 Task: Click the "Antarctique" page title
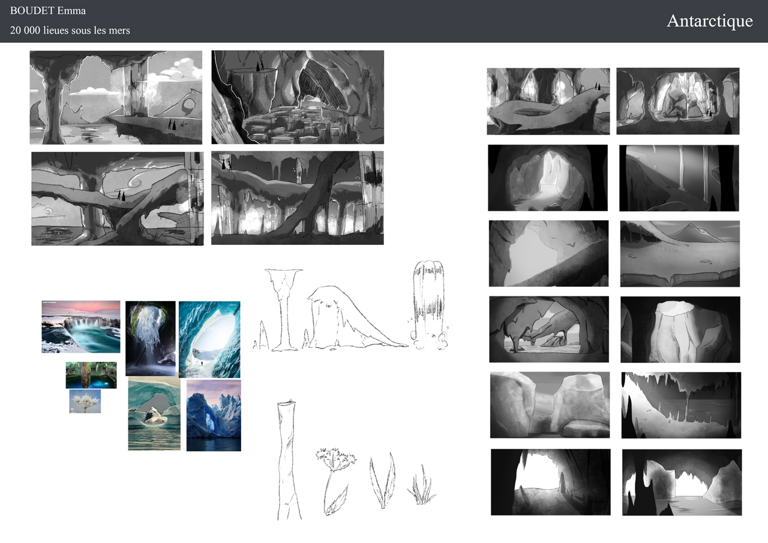[709, 20]
